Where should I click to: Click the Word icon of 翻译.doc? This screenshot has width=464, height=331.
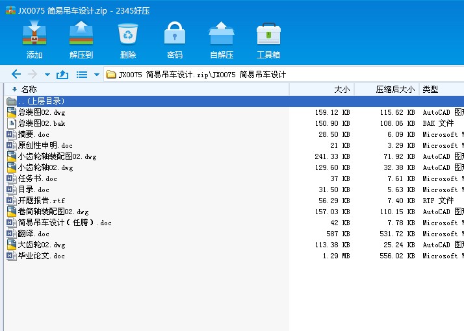[11, 234]
